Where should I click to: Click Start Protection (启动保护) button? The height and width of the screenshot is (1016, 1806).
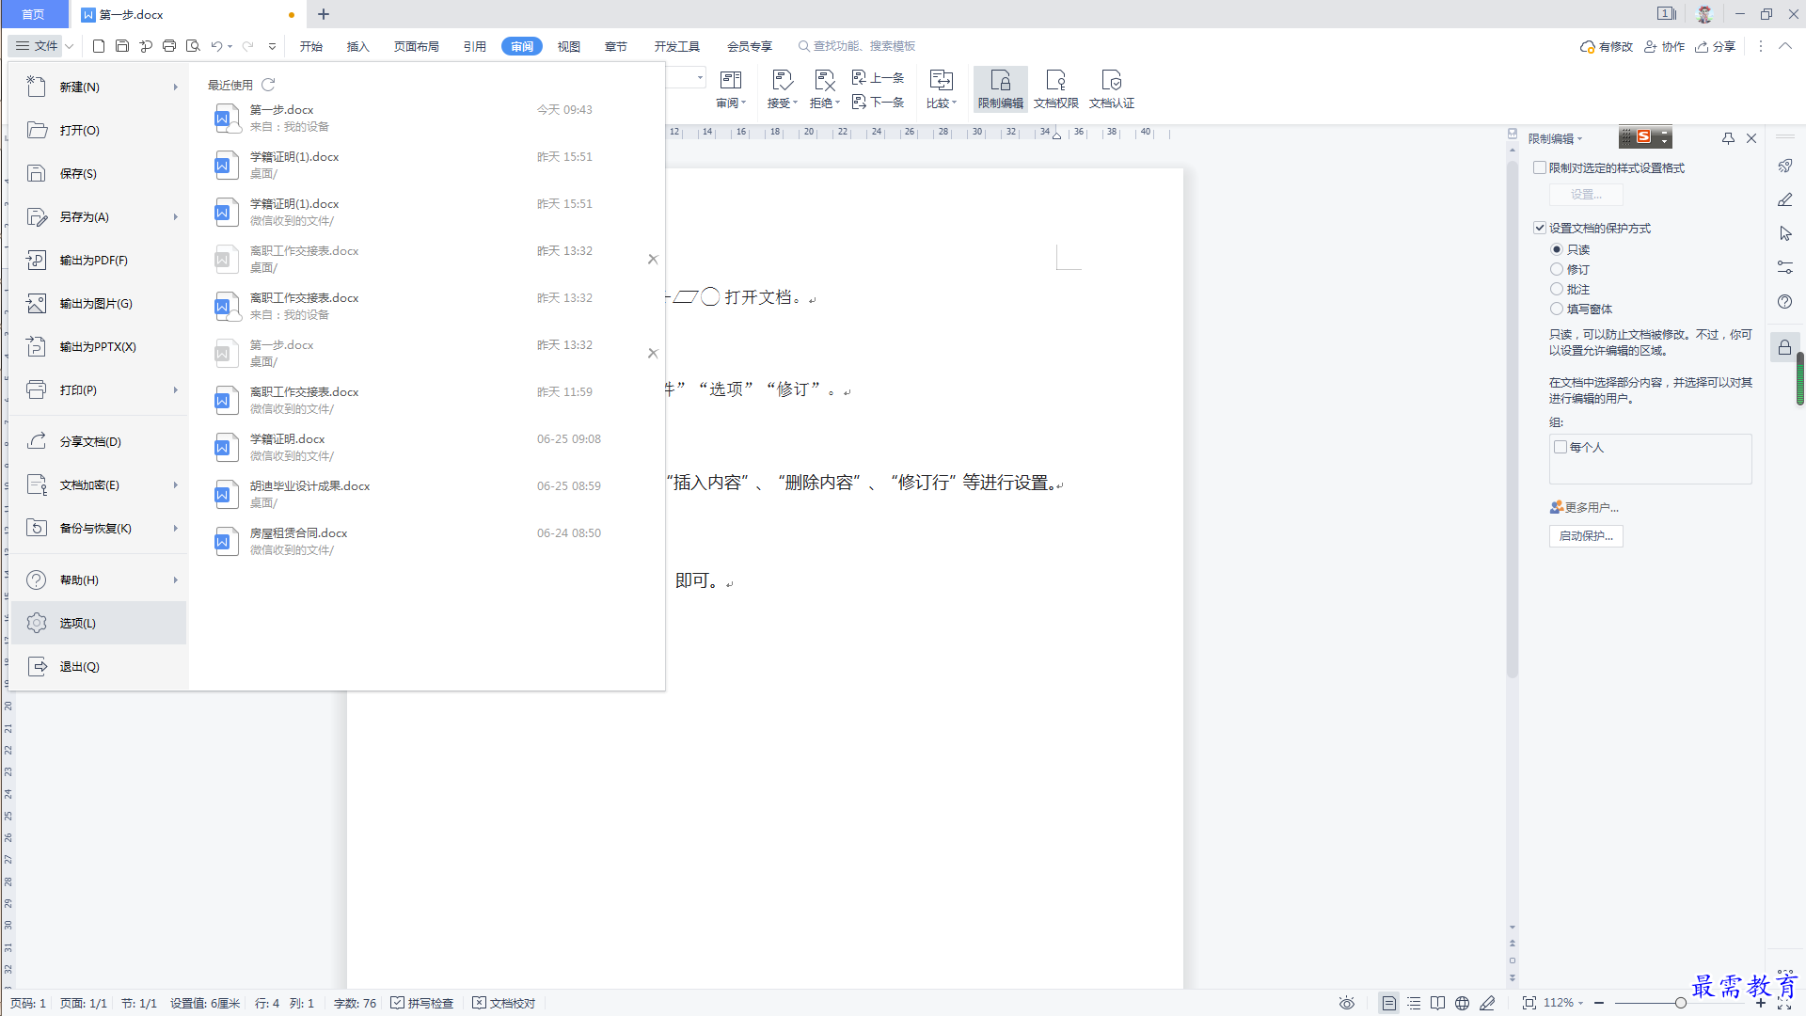click(1586, 535)
